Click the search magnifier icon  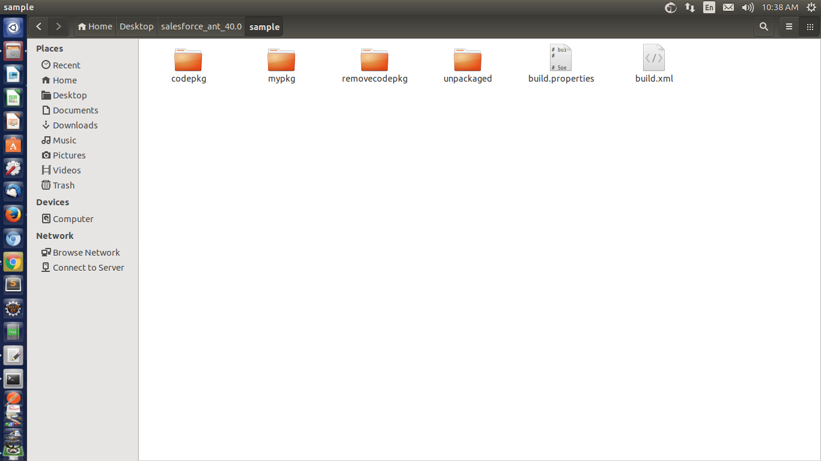764,26
